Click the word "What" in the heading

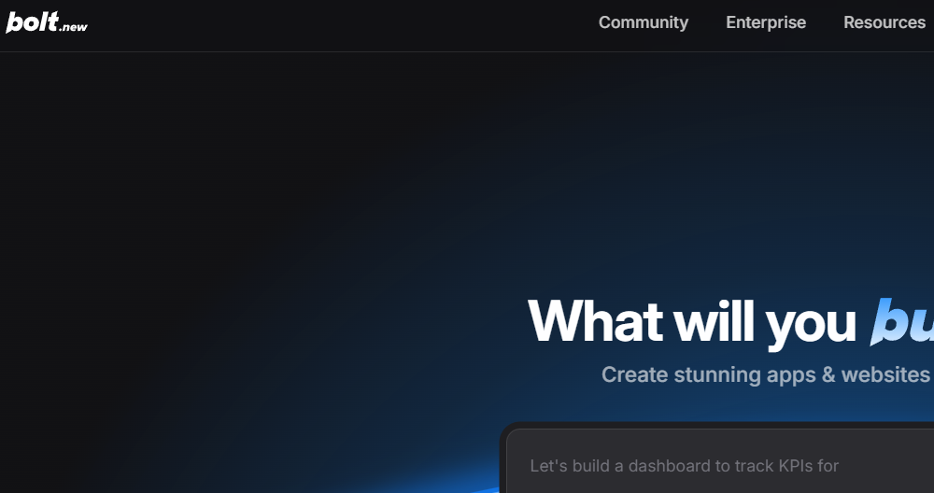pos(596,321)
